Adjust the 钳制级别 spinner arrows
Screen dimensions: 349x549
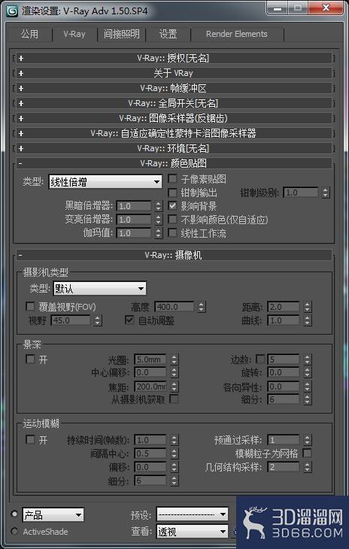326,193
